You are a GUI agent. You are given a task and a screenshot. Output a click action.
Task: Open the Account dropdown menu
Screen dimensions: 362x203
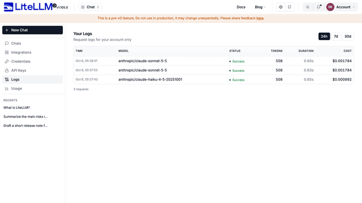[345, 7]
